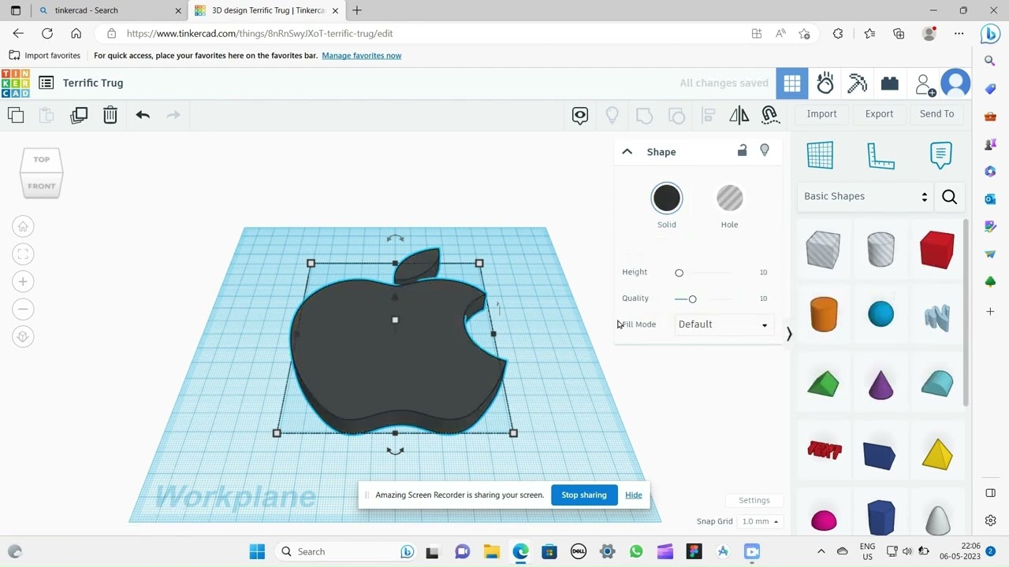Click the Send To button

[936, 114]
